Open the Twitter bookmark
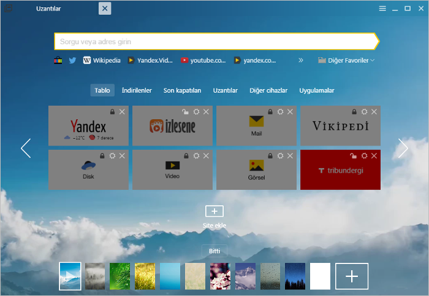429x296 pixels. click(72, 60)
